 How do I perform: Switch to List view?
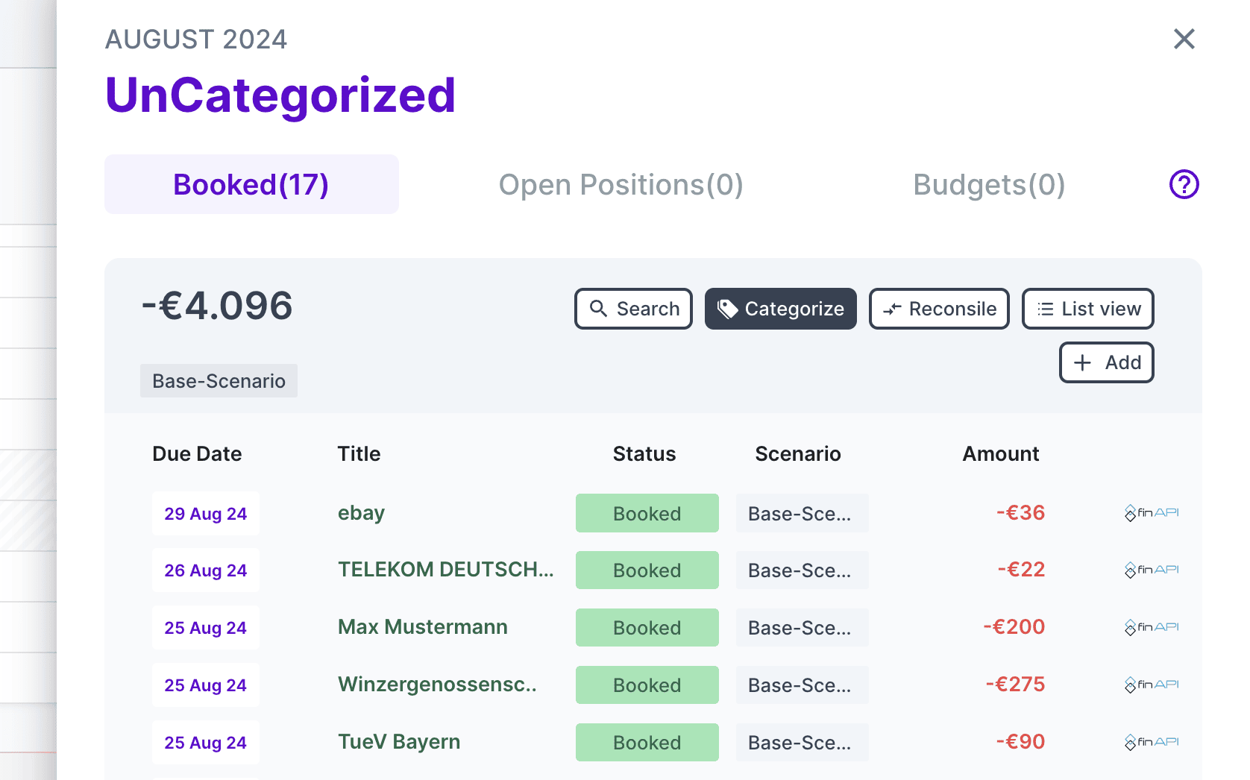point(1087,309)
